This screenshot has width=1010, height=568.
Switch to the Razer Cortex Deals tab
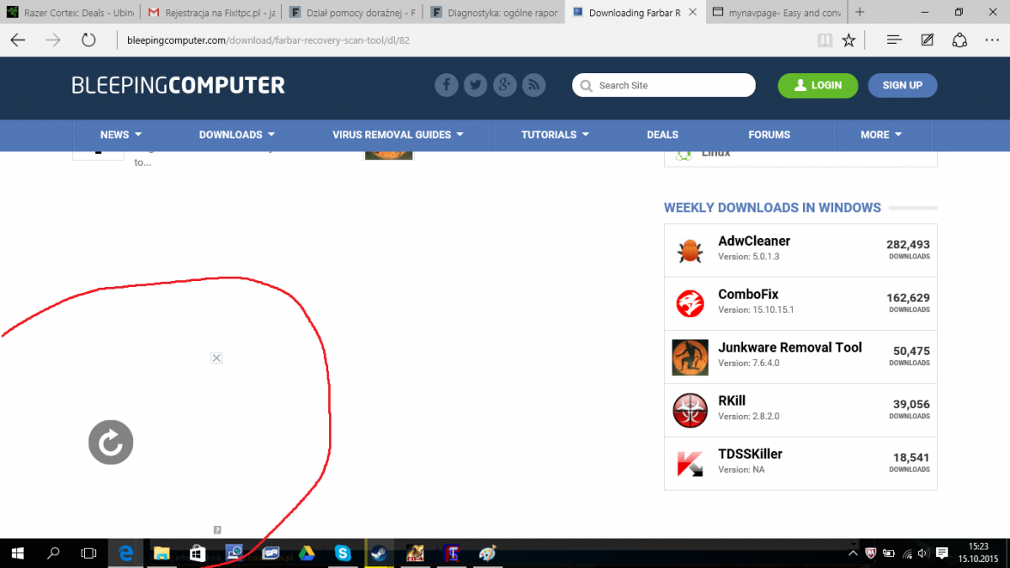[69, 13]
